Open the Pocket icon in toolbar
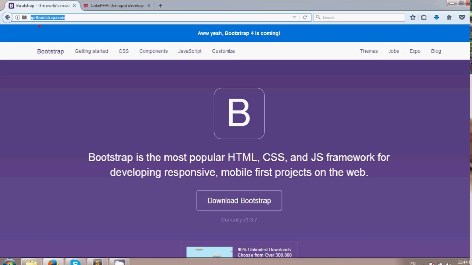This screenshot has width=472, height=265. coord(462,17)
